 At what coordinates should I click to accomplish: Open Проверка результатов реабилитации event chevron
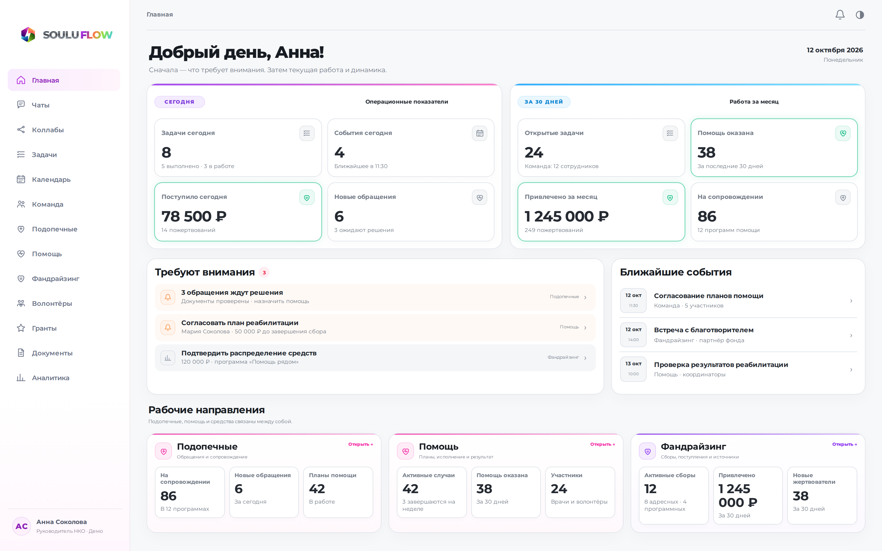851,369
